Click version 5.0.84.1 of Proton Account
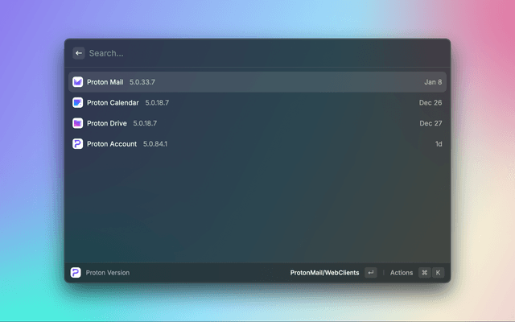Screen dimensions: 515x322 coord(155,144)
